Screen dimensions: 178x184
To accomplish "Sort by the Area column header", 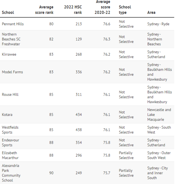I will click(x=151, y=12).
